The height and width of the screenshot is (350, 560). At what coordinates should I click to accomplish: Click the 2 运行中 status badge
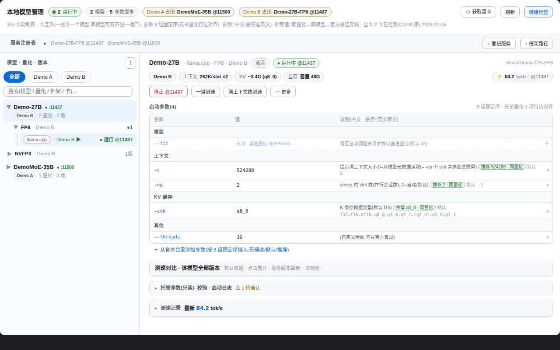(x=65, y=12)
